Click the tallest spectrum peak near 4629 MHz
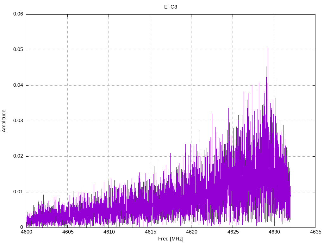Screen dimensions: 324x243 tap(268, 48)
